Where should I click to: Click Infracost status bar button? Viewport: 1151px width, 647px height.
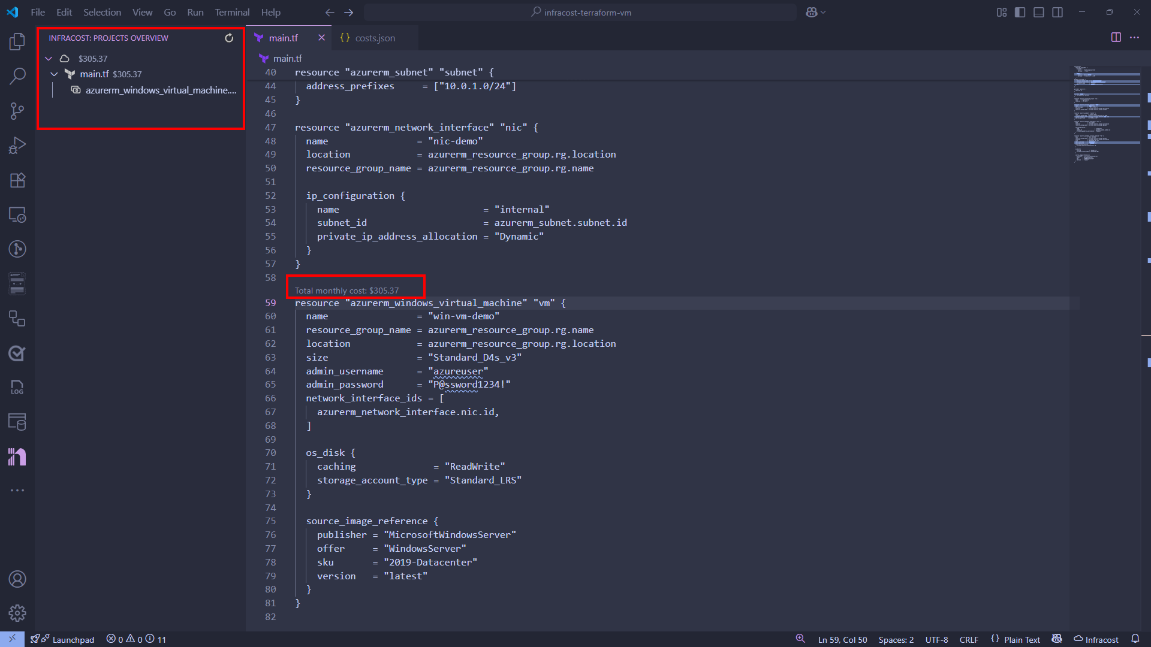[1096, 639]
